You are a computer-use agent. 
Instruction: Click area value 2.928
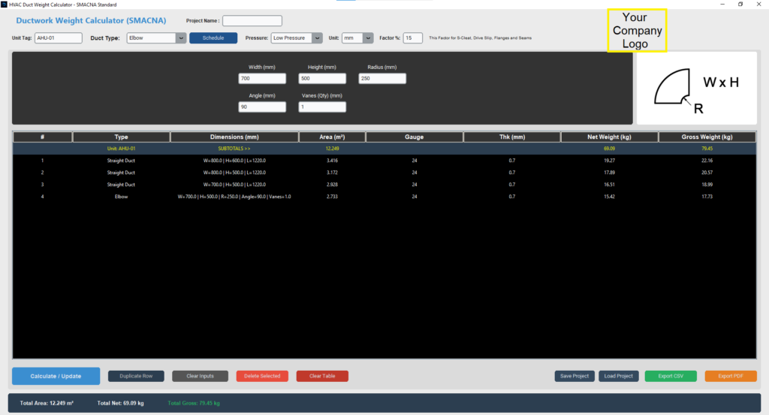332,185
